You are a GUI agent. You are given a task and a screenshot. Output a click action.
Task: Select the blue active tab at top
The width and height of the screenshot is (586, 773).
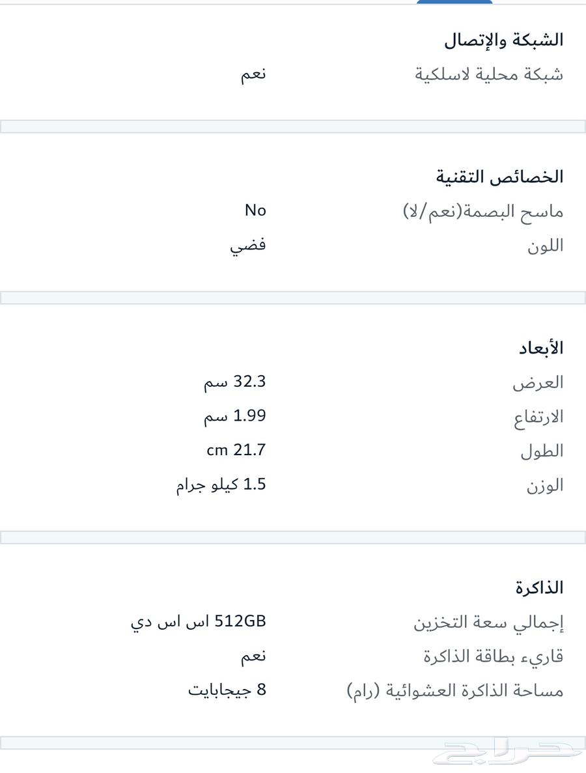pyautogui.click(x=454, y=2)
